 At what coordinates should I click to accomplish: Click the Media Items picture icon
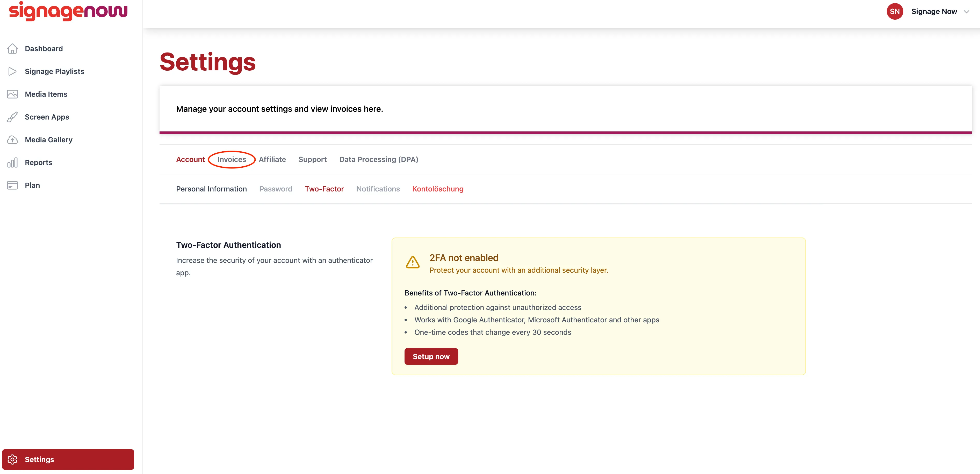(x=12, y=94)
